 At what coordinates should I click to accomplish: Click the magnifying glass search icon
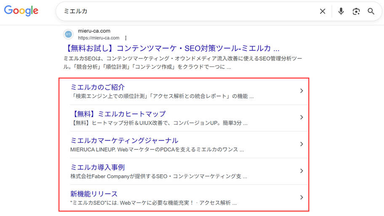click(371, 11)
